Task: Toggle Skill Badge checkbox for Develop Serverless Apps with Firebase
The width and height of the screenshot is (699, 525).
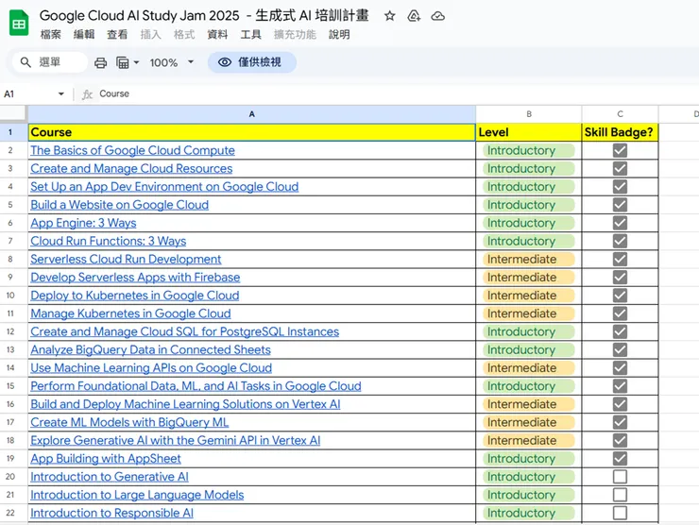Action: pos(620,278)
